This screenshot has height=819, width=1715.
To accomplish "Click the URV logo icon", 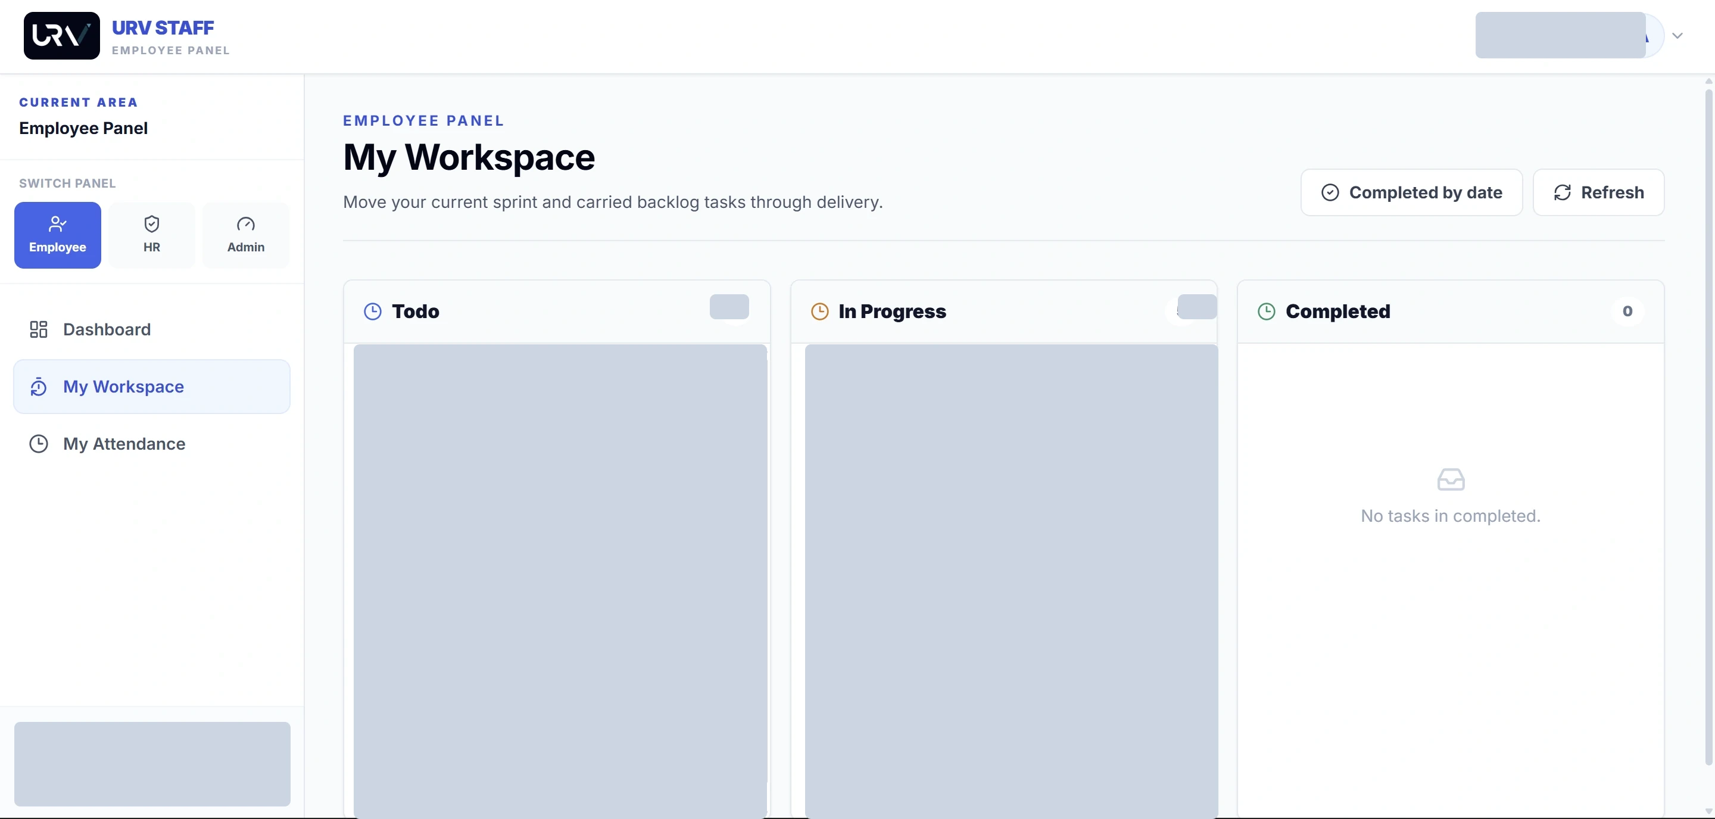I will pyautogui.click(x=61, y=35).
